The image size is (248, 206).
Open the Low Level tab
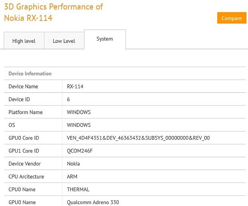click(64, 41)
